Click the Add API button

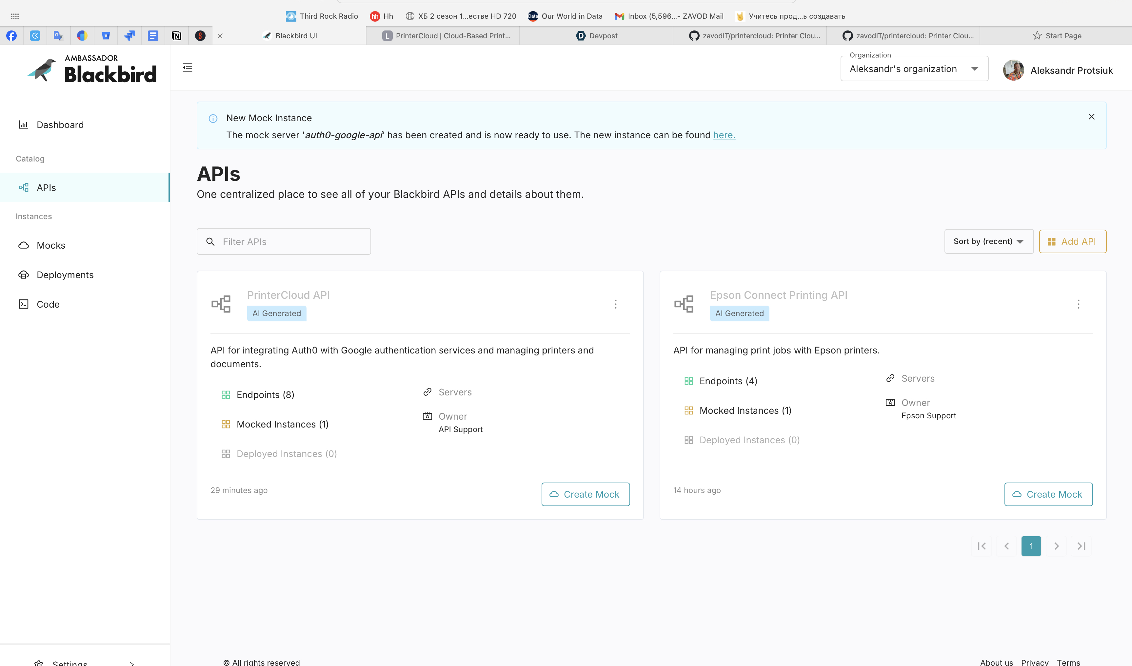click(x=1072, y=241)
